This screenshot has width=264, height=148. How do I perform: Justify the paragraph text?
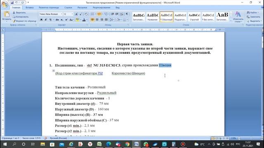click(106, 20)
